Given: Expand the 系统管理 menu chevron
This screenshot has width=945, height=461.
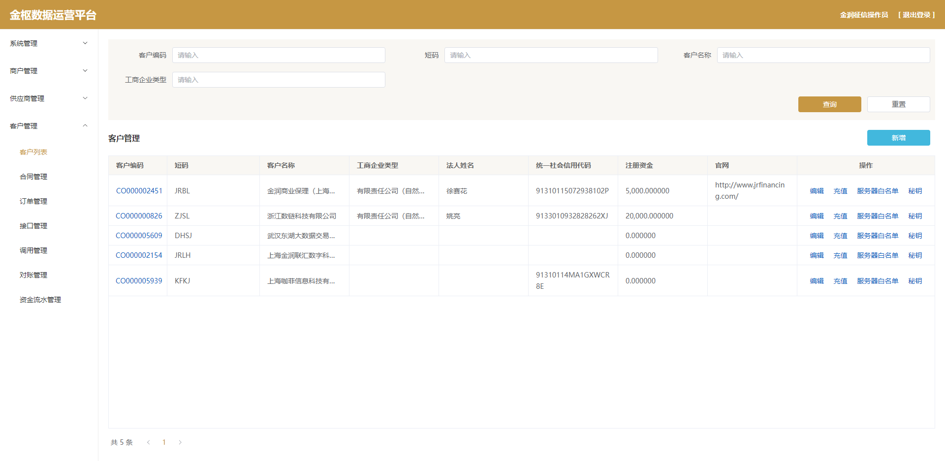Looking at the screenshot, I should (85, 43).
